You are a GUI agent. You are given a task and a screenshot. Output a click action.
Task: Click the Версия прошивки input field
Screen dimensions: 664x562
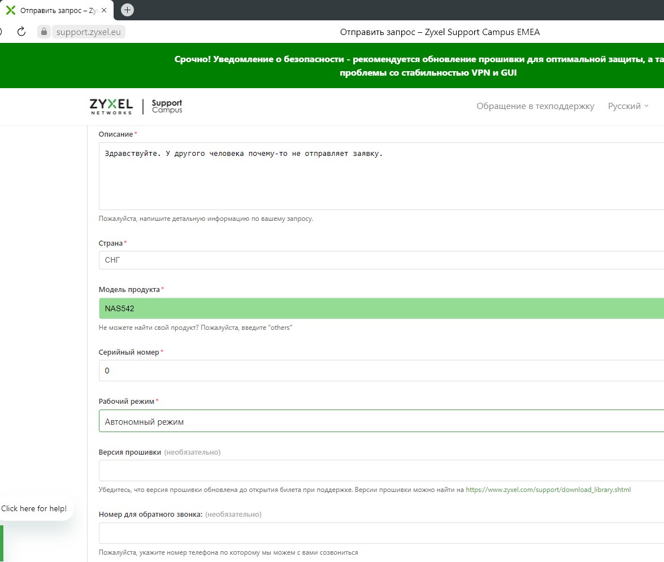[x=381, y=470]
